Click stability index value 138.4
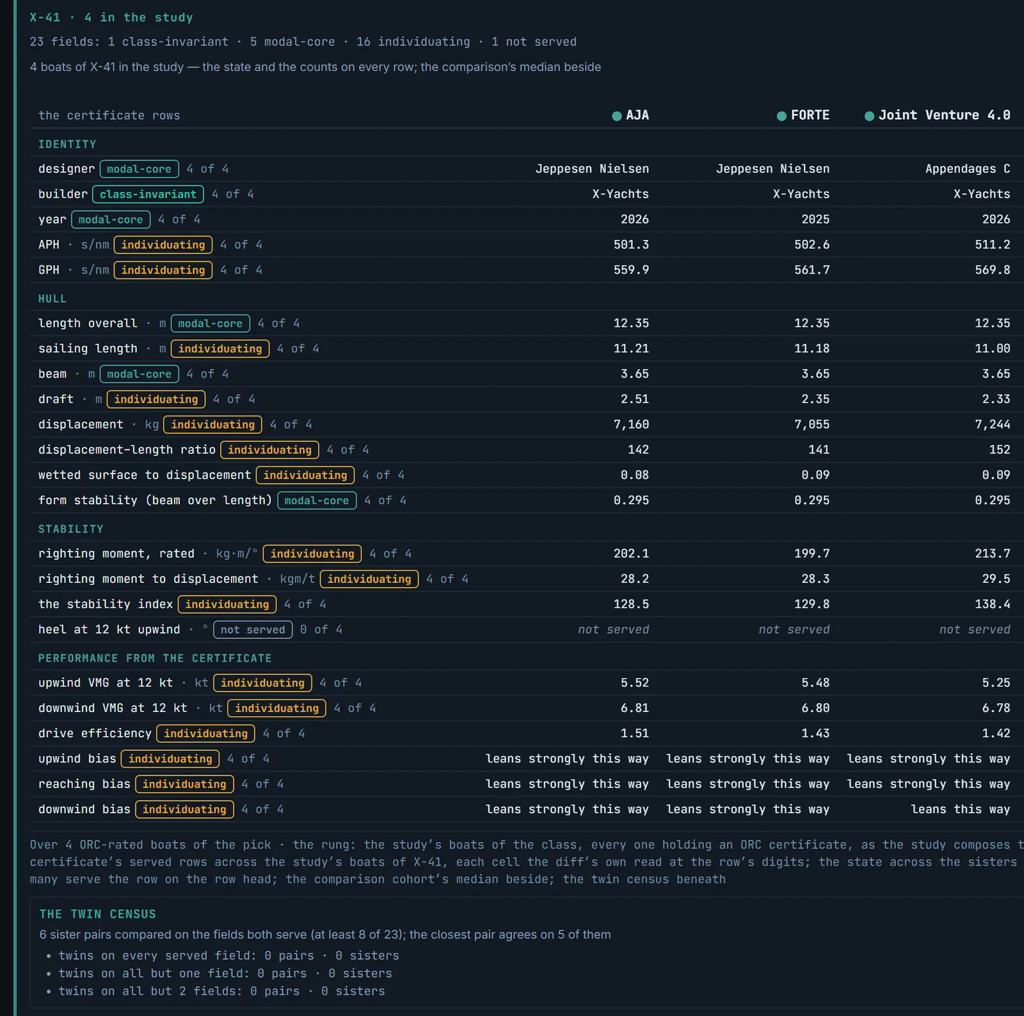 tap(993, 604)
